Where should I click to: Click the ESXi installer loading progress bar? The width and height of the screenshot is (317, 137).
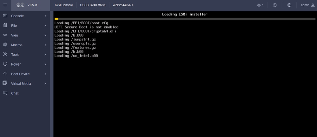coord(185,19)
